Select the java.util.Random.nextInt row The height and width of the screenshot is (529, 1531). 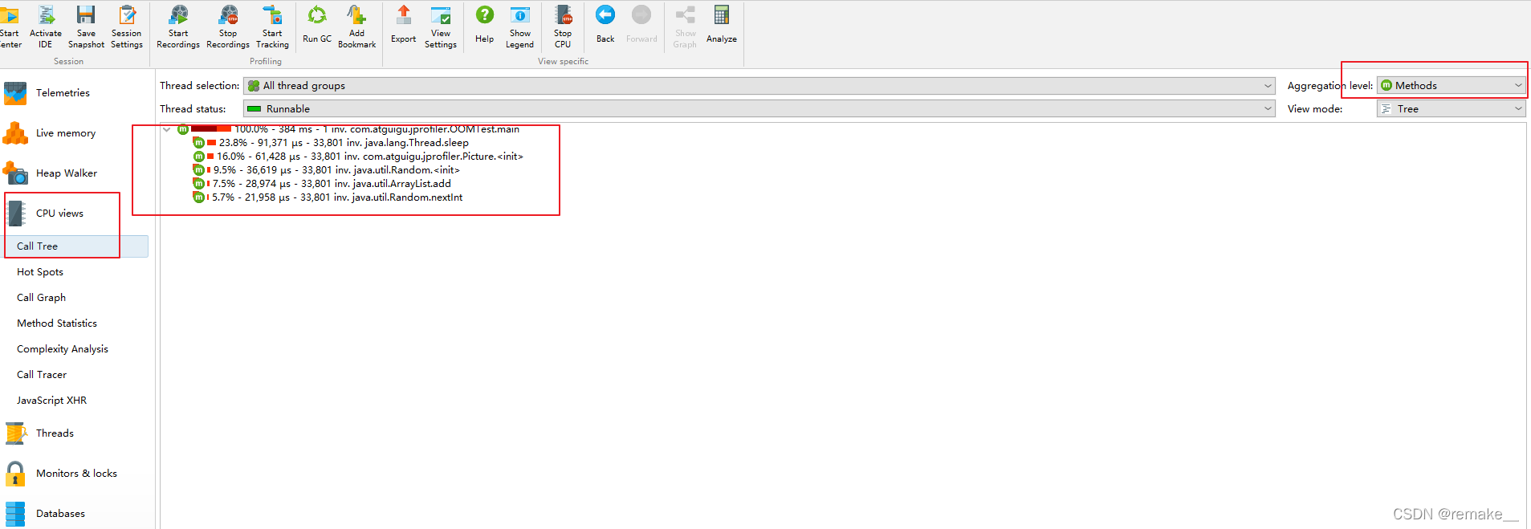[x=328, y=197]
